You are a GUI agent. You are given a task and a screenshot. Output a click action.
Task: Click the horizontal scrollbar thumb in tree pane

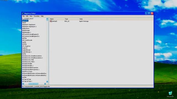click(33, 84)
